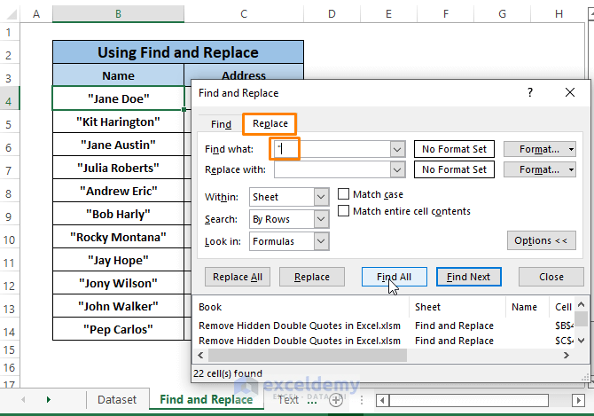Expand the Replace with history dropdown

tap(397, 169)
